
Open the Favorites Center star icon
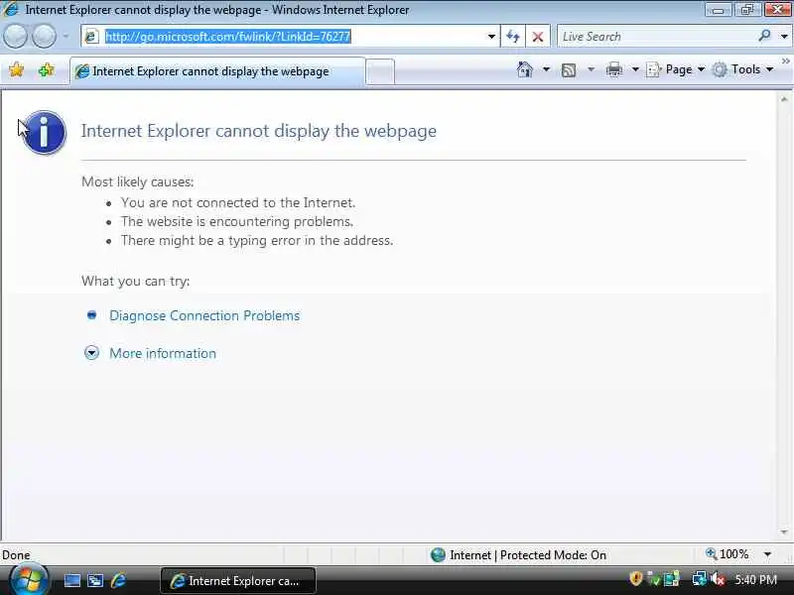16,69
